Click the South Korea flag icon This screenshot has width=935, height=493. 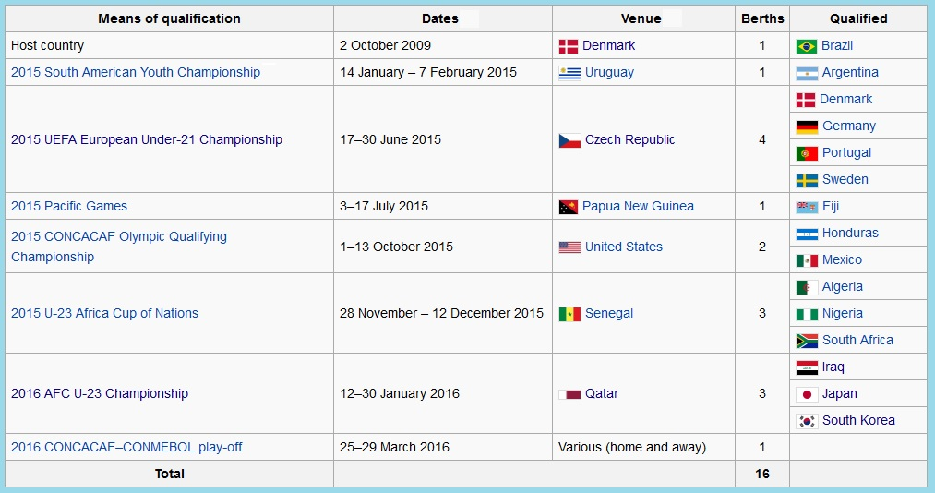[x=807, y=422]
